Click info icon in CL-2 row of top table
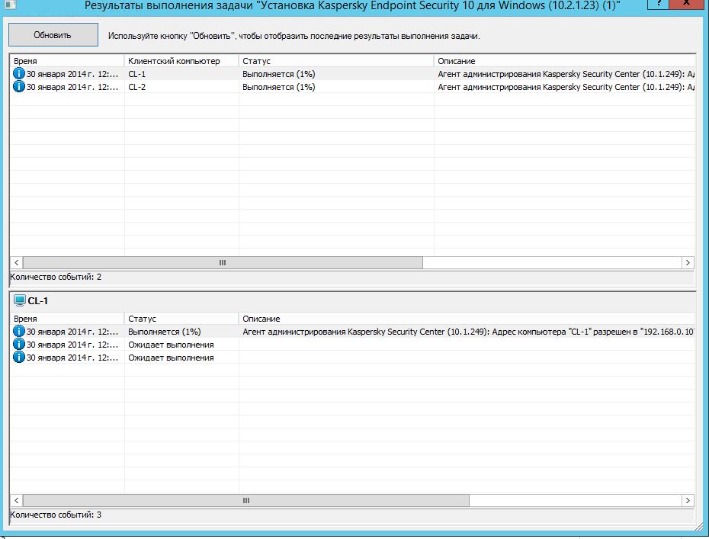The image size is (709, 539). [18, 87]
